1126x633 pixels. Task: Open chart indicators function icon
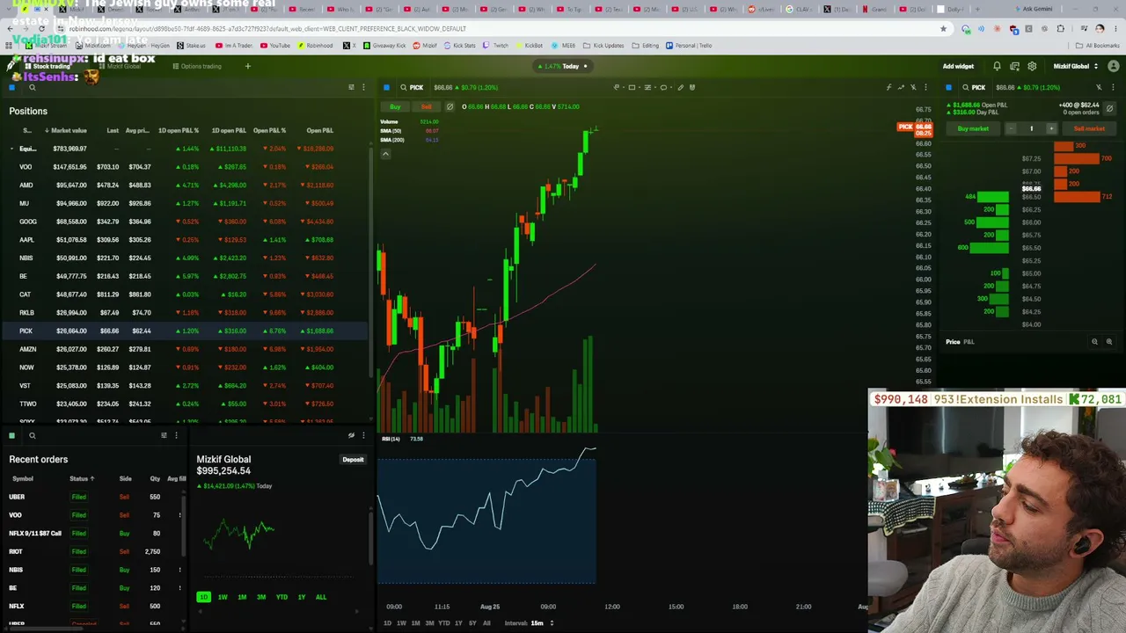[888, 87]
